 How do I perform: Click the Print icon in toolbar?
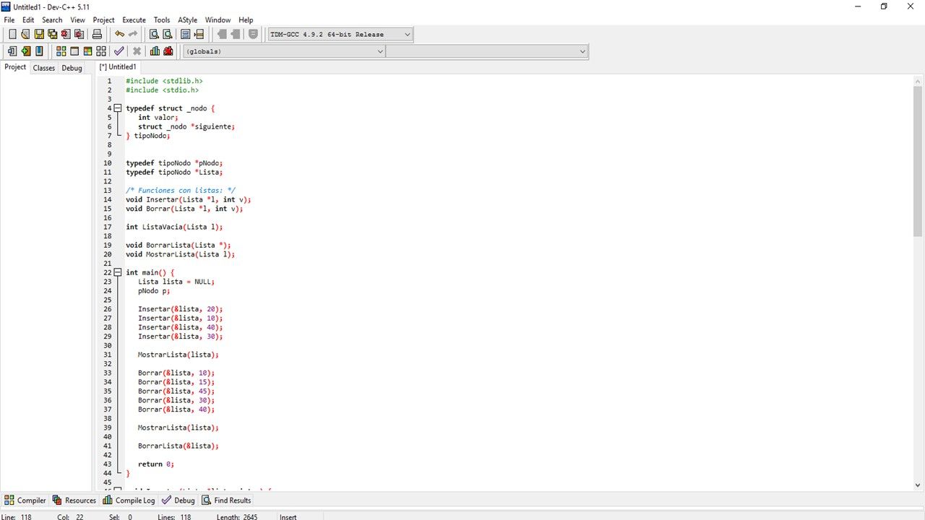coord(97,34)
